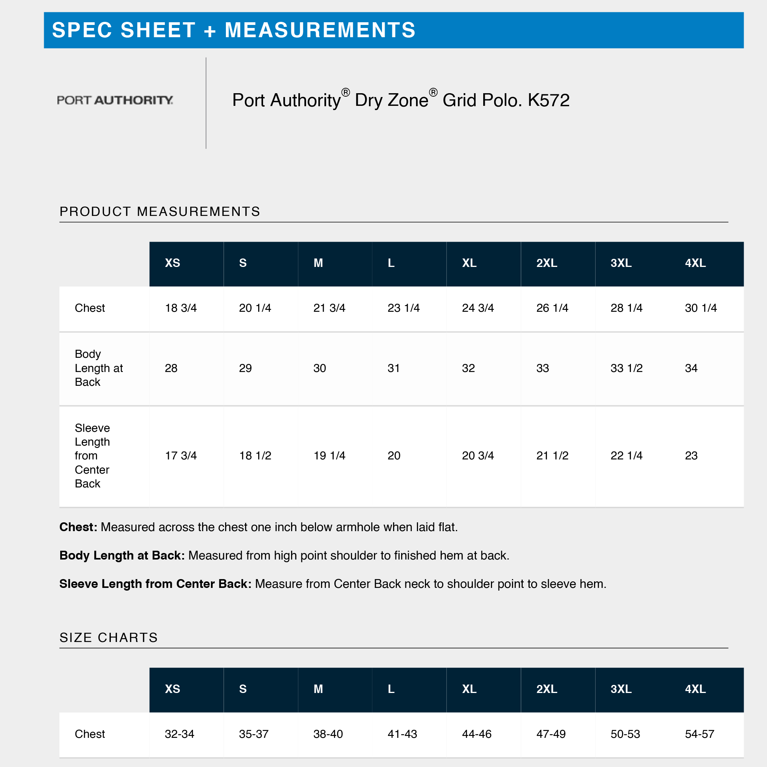Select the chest value 23 1/4 for size L

403,308
